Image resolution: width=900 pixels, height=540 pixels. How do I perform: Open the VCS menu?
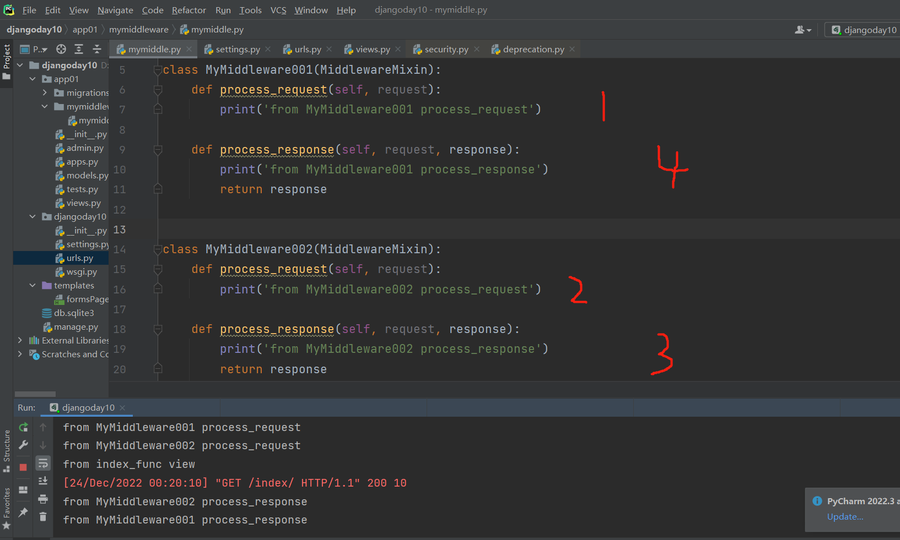(278, 10)
